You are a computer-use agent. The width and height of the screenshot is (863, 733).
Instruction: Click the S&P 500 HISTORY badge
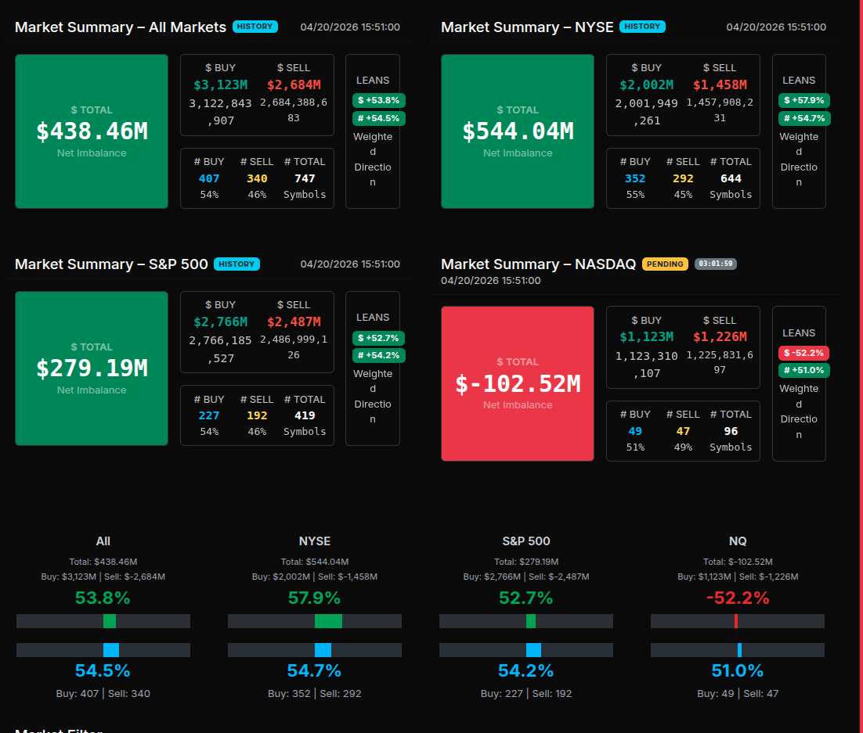pyautogui.click(x=236, y=264)
